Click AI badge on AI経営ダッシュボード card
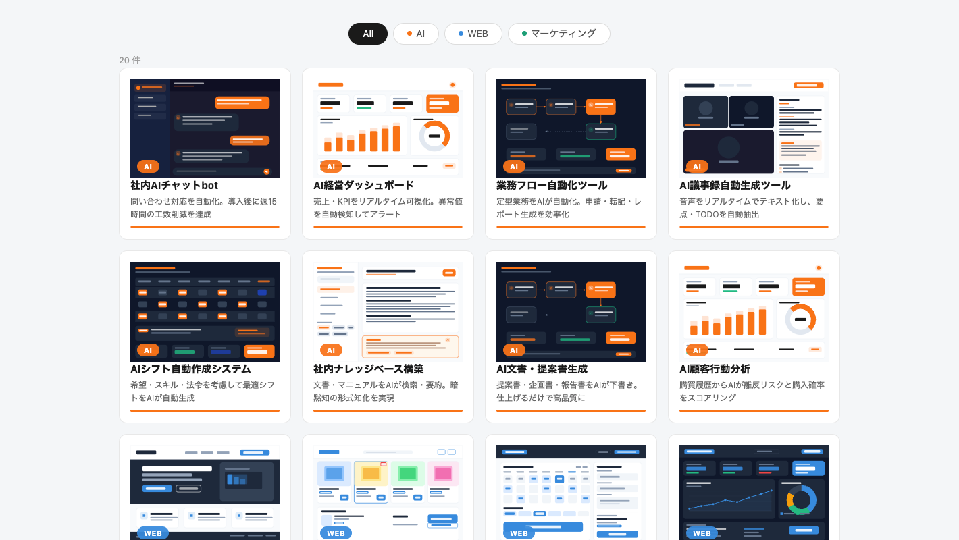 click(x=331, y=167)
